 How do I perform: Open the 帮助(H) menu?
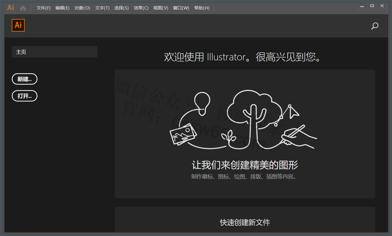202,8
